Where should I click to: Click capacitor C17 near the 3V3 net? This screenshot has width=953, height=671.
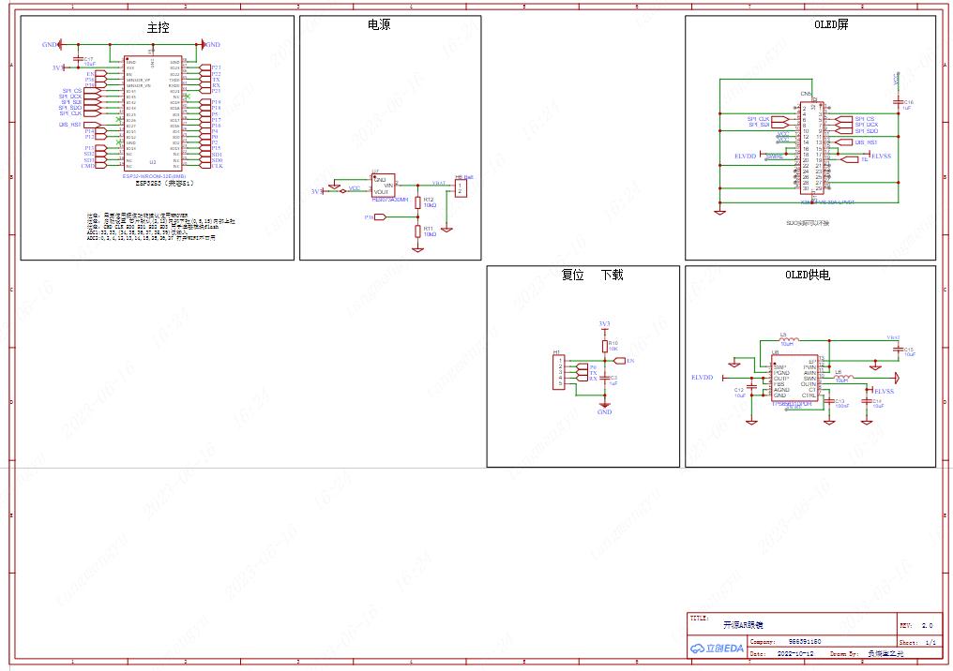point(77,60)
